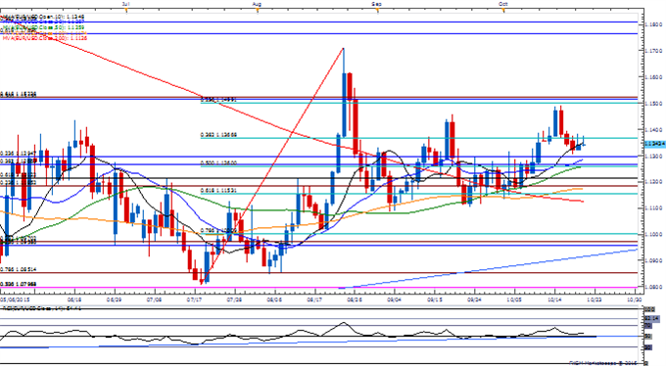This screenshot has width=666, height=366.
Task: Click the 06/18 date label
Action: (x=74, y=299)
